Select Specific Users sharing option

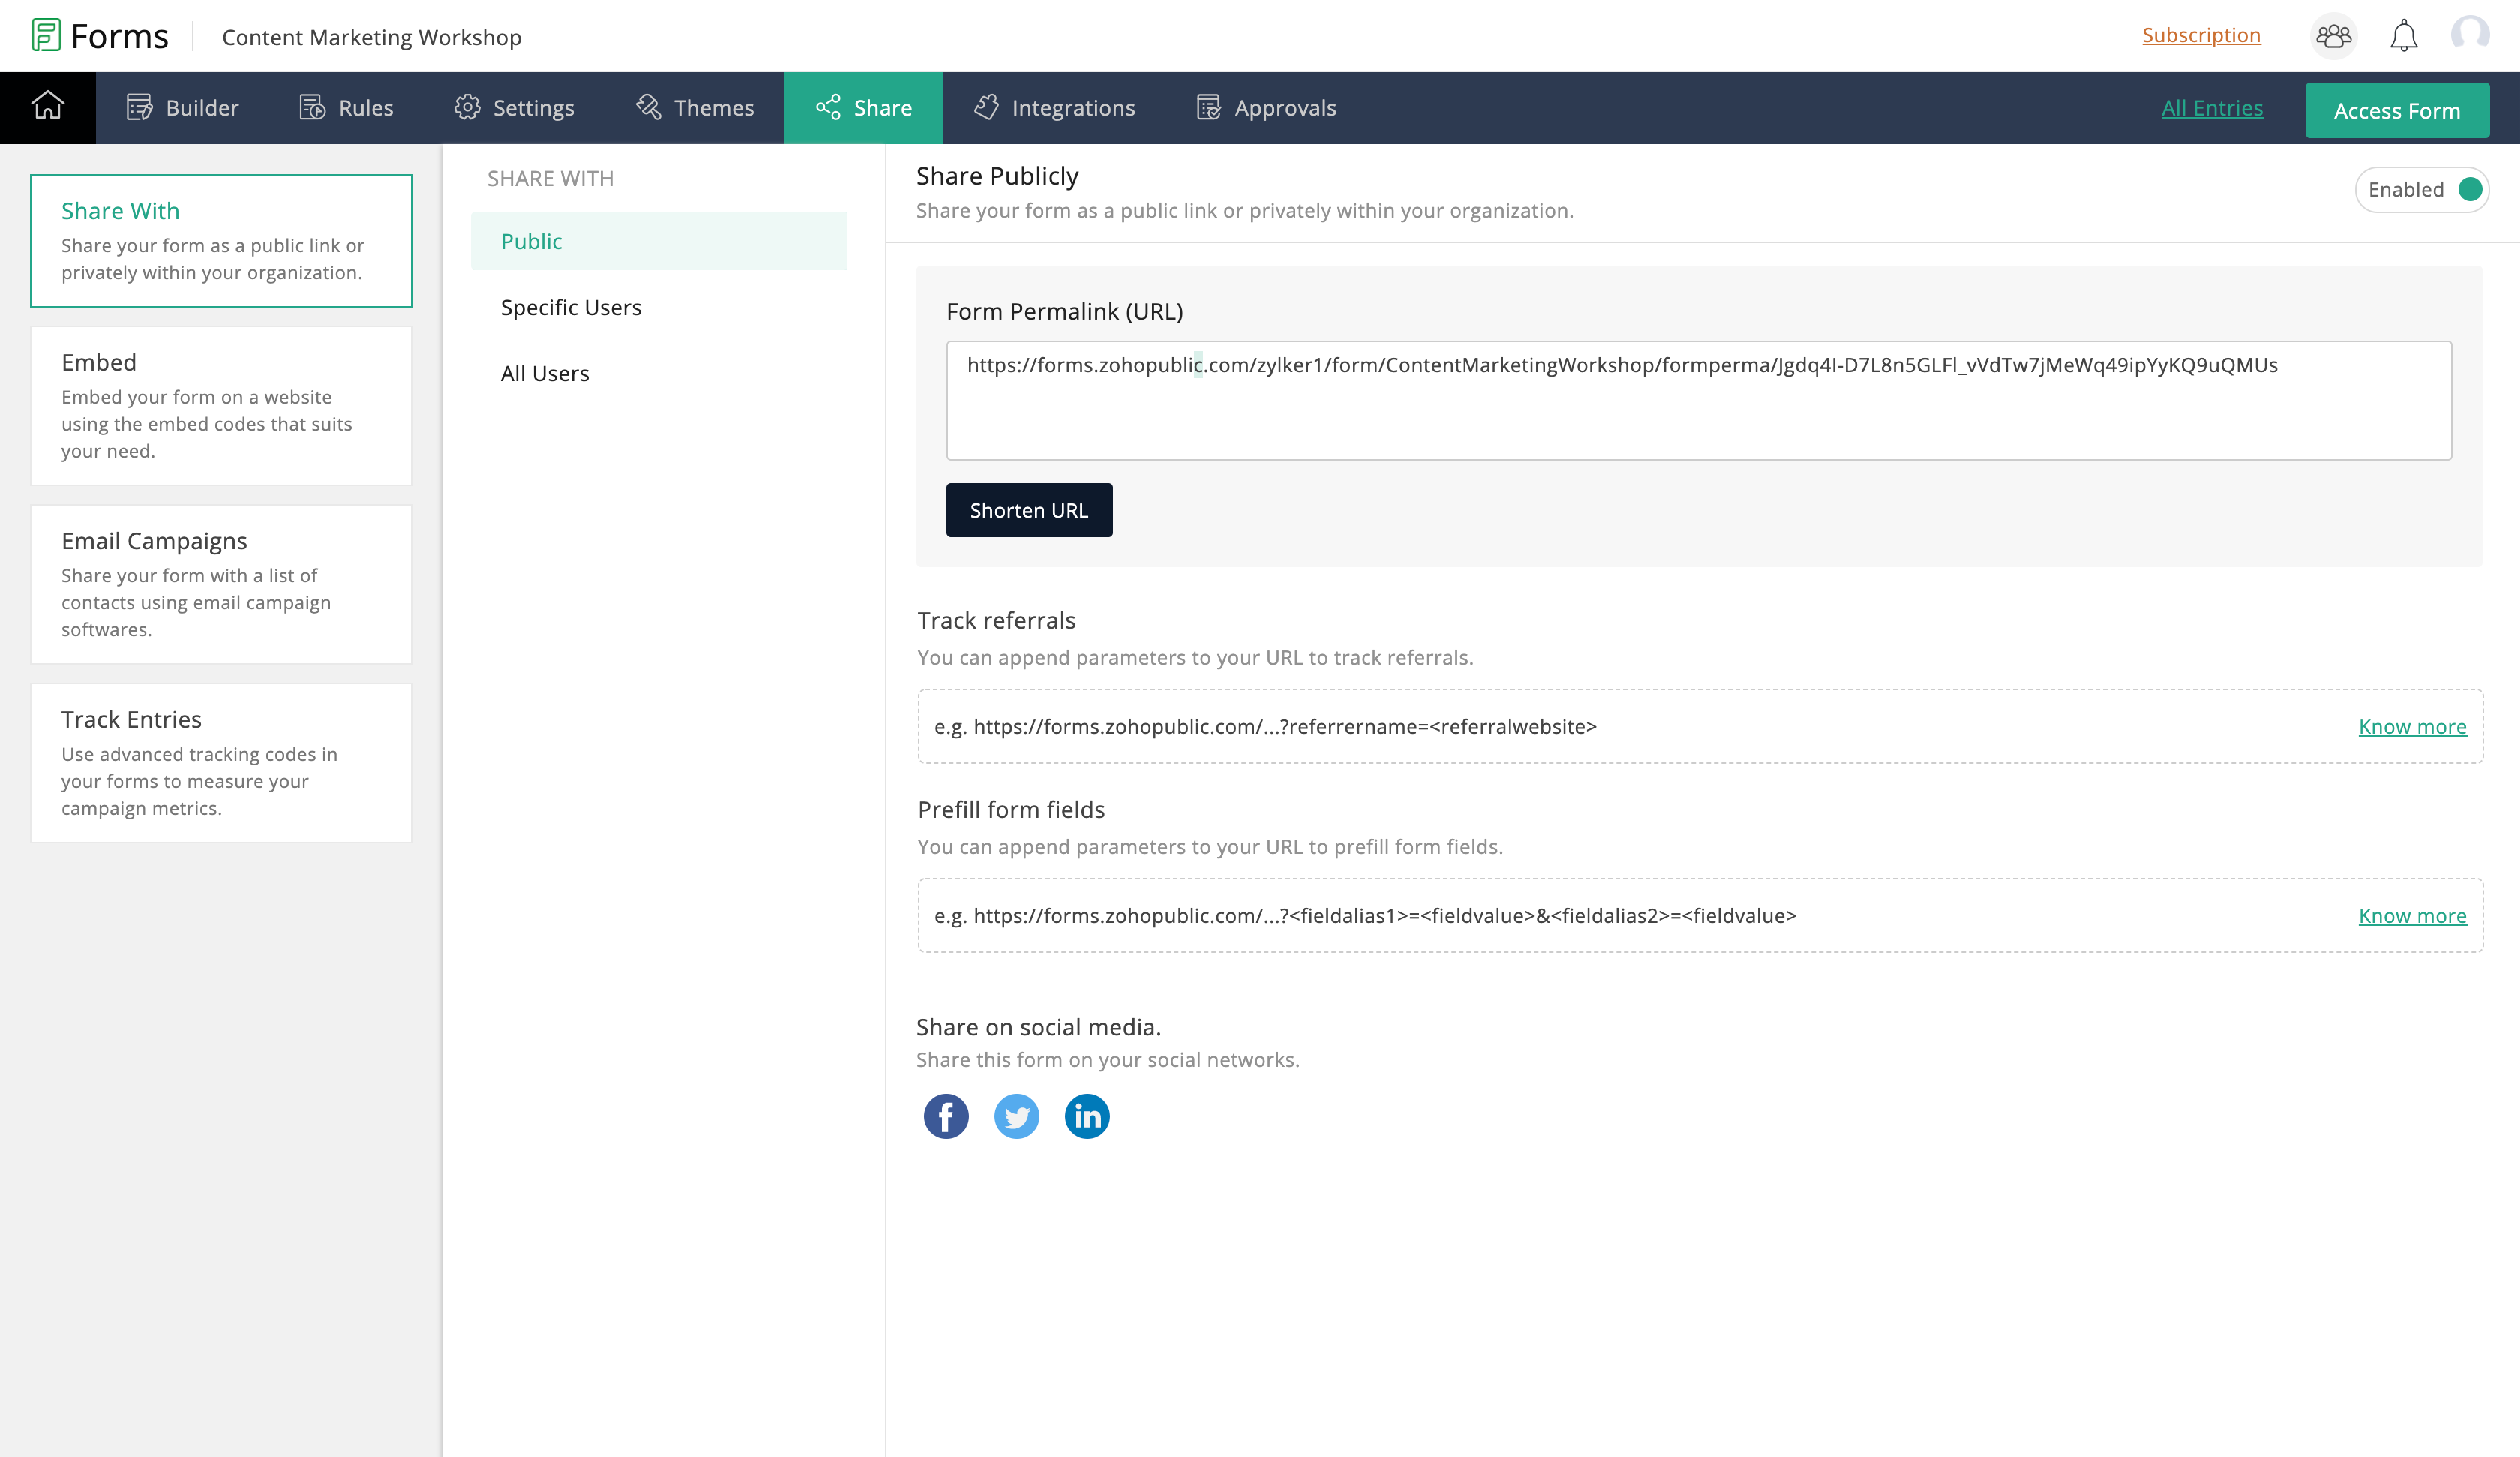(571, 307)
